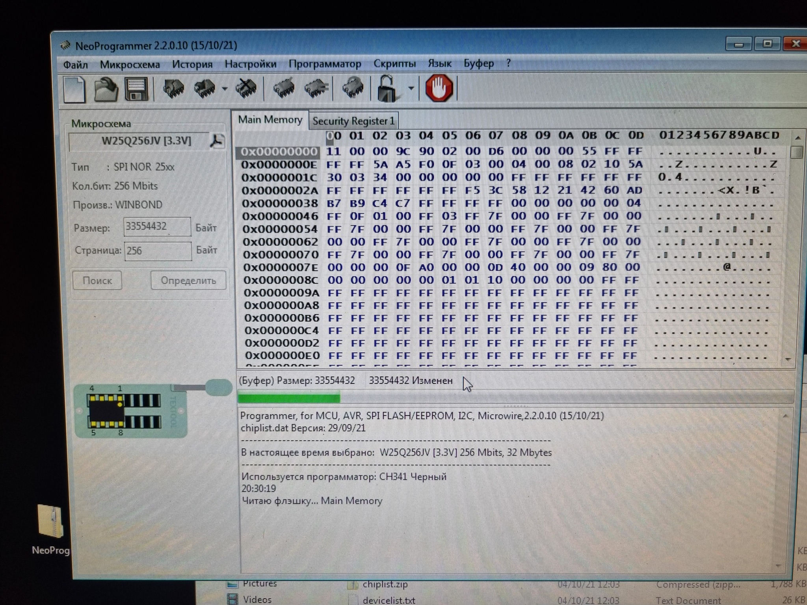The image size is (807, 605).
Task: Switch to Security Register 1 tab
Action: [353, 121]
